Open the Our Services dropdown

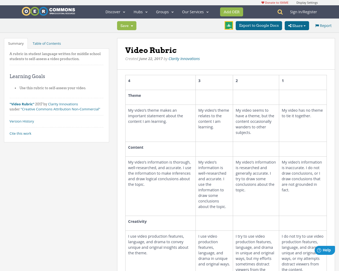click(x=195, y=12)
